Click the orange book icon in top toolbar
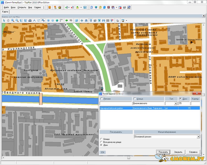Viewport: 207px width, 165px height. [50, 8]
